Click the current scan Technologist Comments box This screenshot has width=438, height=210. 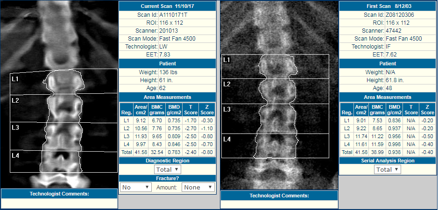[x=59, y=203]
